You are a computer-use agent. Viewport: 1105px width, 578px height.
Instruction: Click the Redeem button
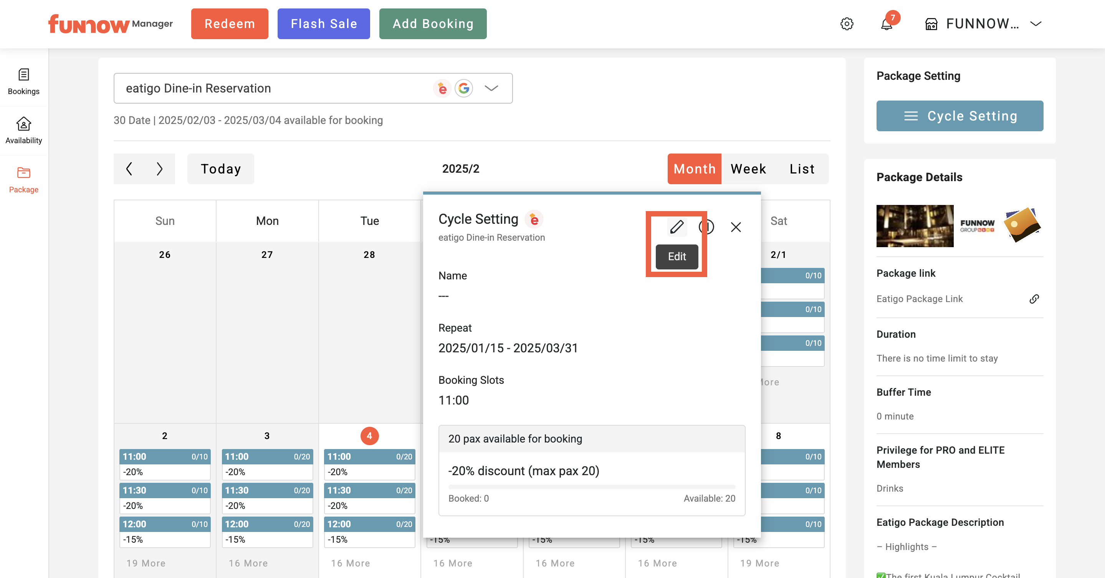[230, 24]
